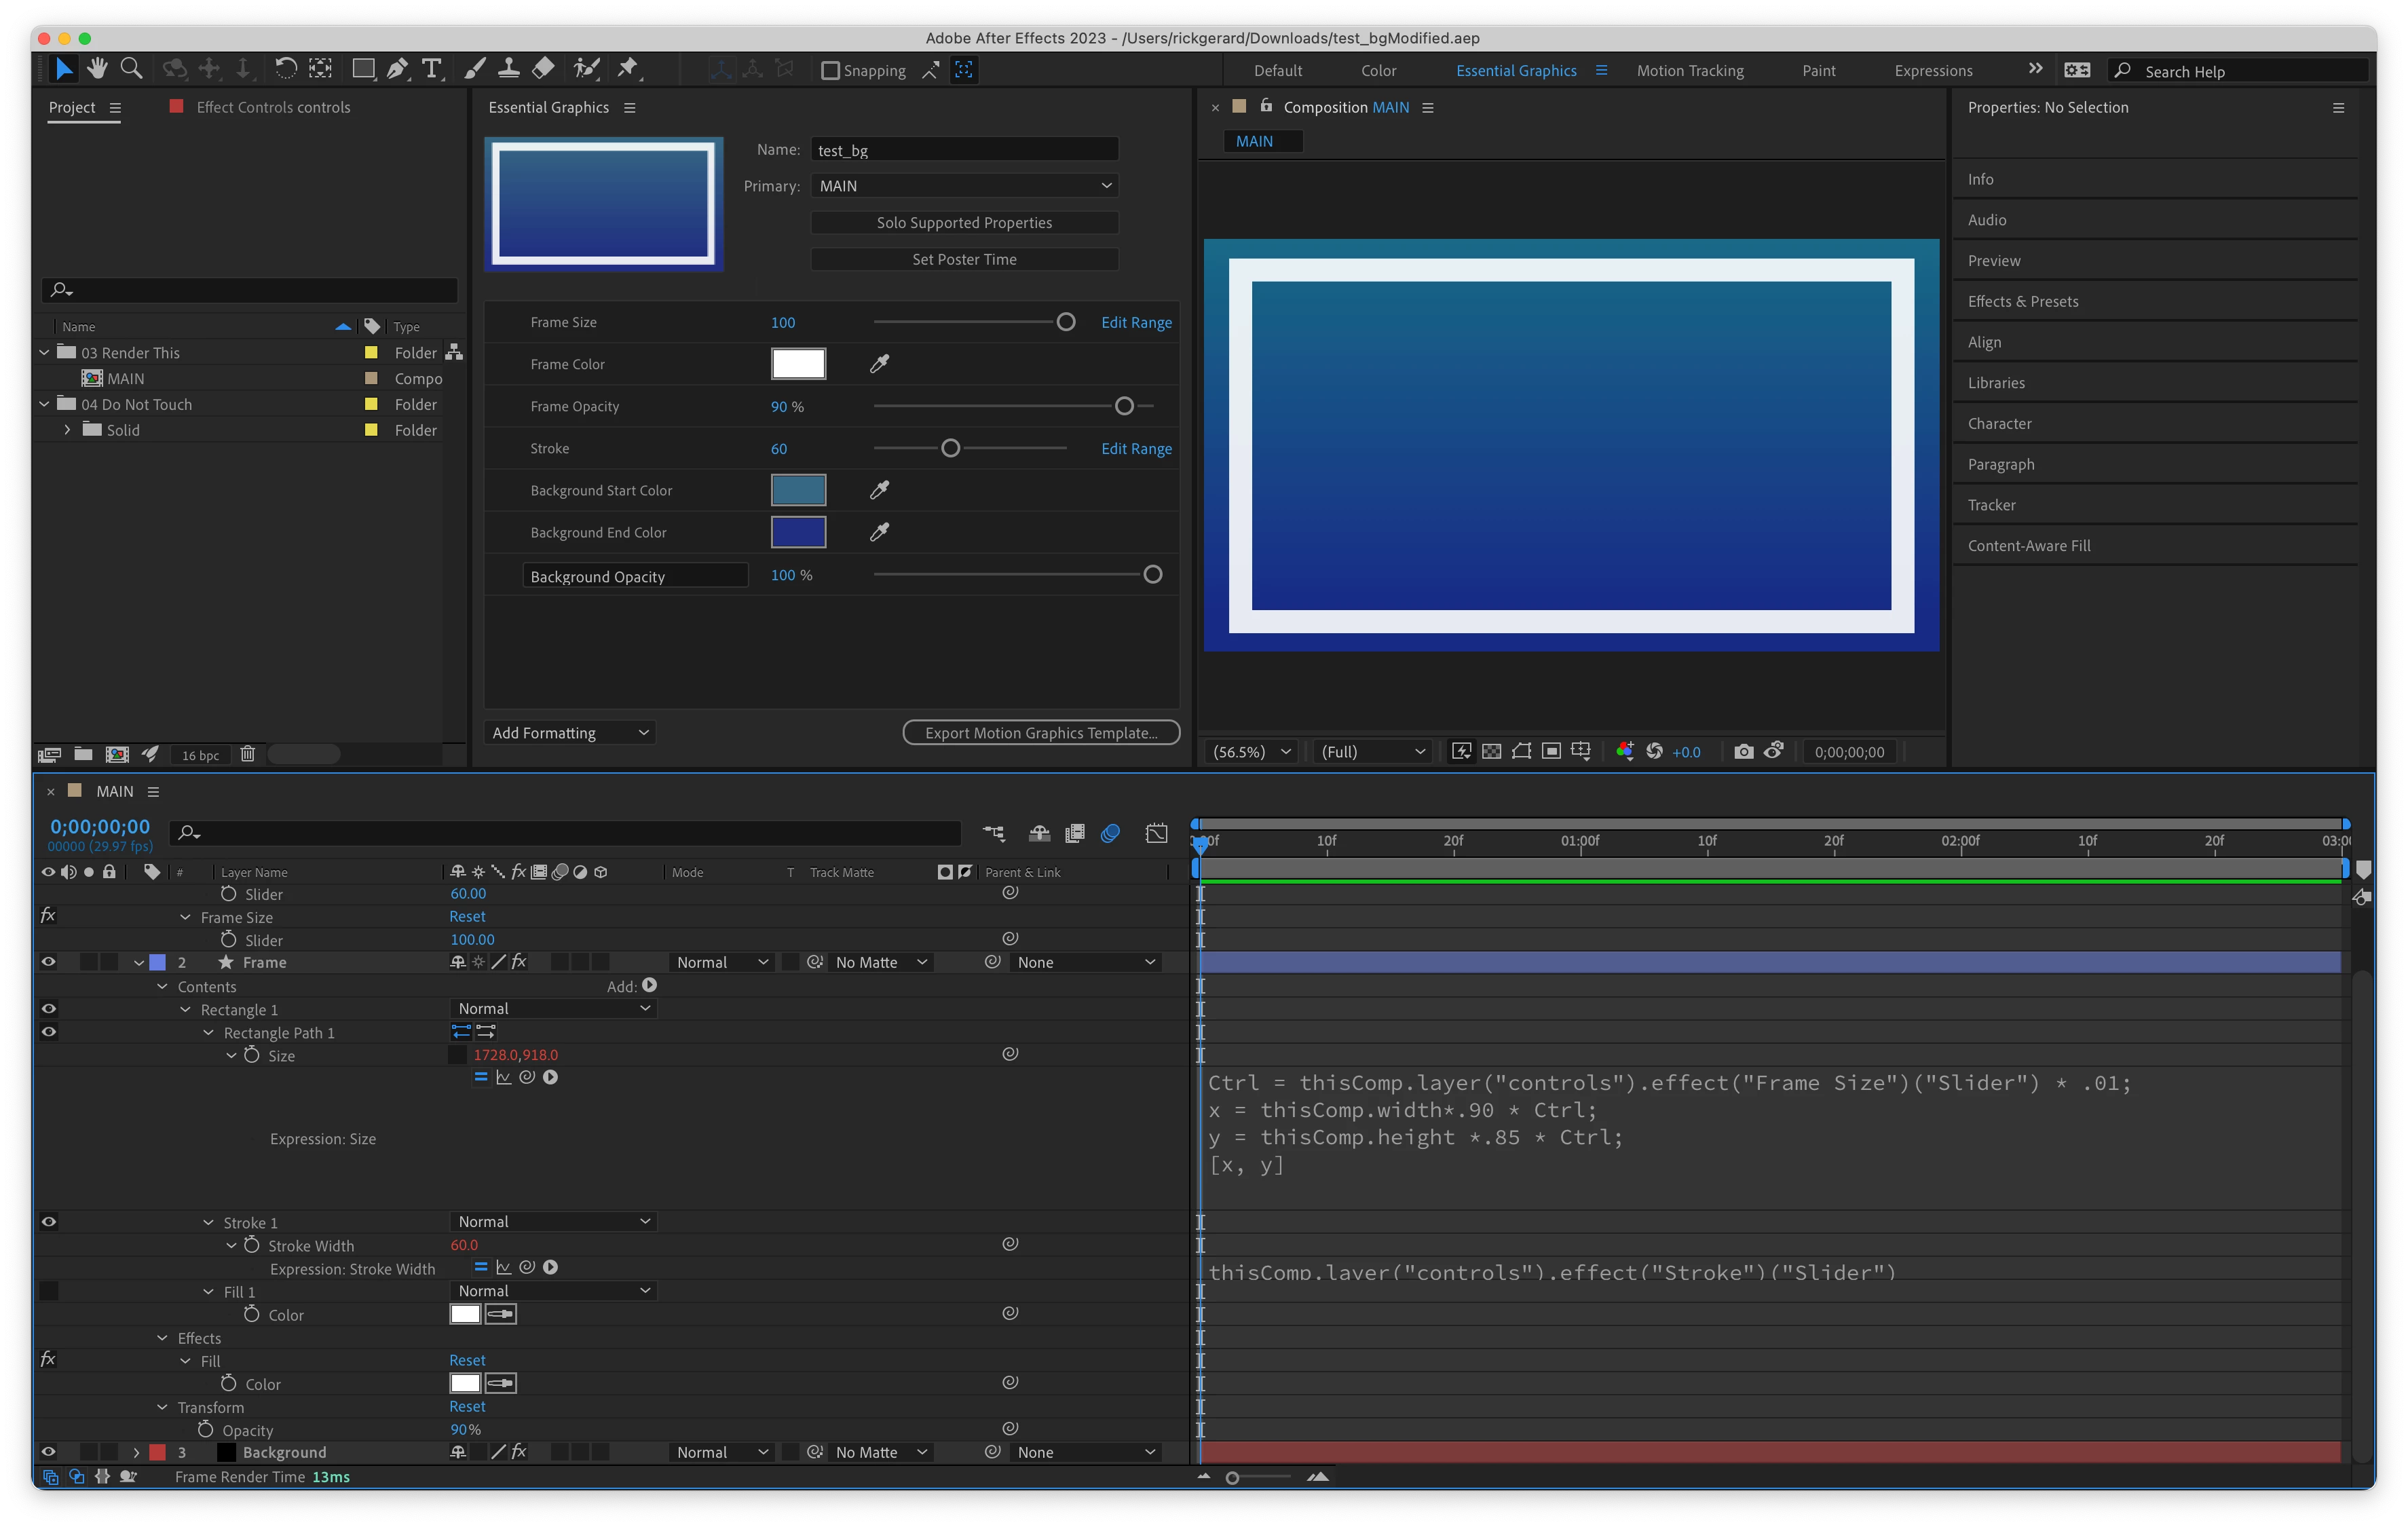Open the Effects & Presets panel
2408x1527 pixels.
[x=2022, y=302]
